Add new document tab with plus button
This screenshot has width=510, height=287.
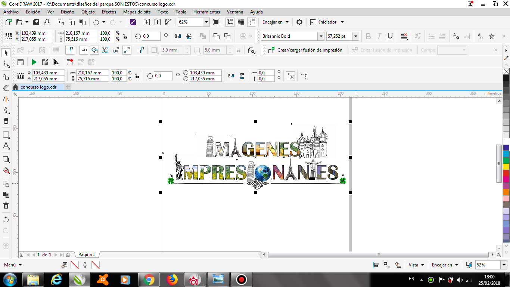tap(68, 87)
